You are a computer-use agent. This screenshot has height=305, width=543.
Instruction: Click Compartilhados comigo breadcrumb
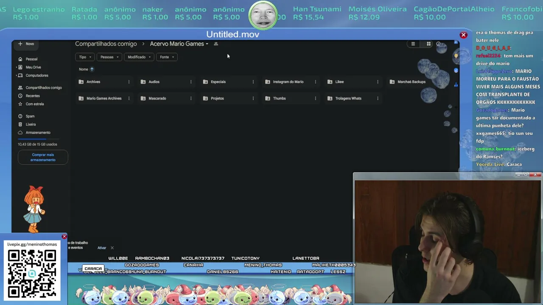tap(106, 44)
